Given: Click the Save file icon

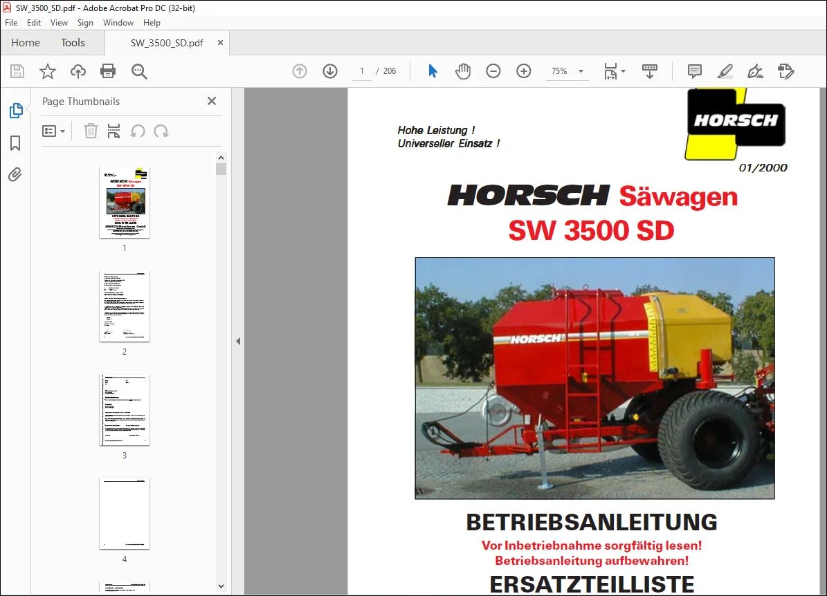Looking at the screenshot, I should 17,71.
